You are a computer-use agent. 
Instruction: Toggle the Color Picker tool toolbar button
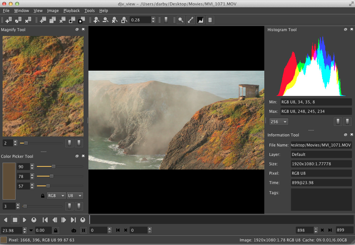click(191, 20)
